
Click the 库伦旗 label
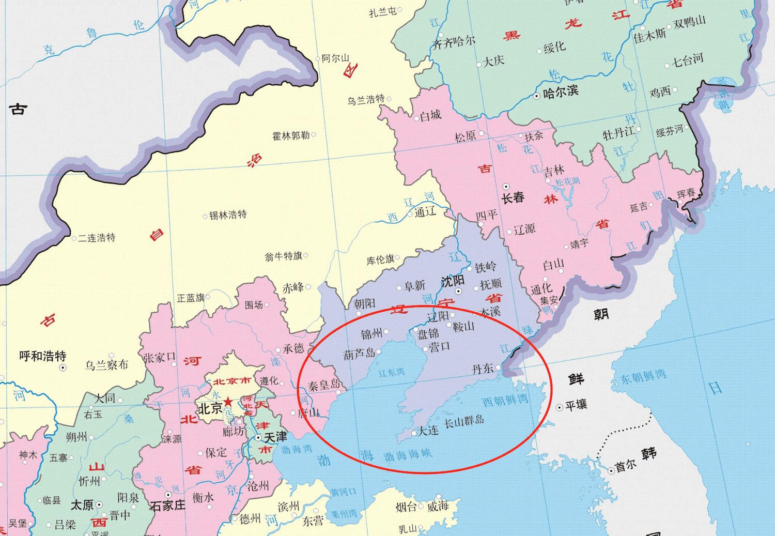(x=381, y=260)
